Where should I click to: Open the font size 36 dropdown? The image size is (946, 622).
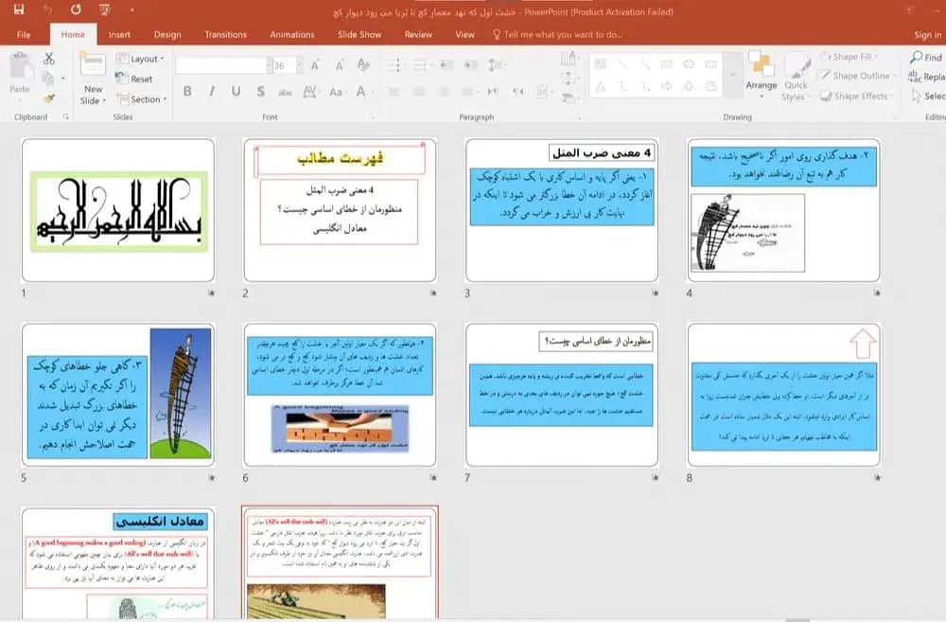299,65
